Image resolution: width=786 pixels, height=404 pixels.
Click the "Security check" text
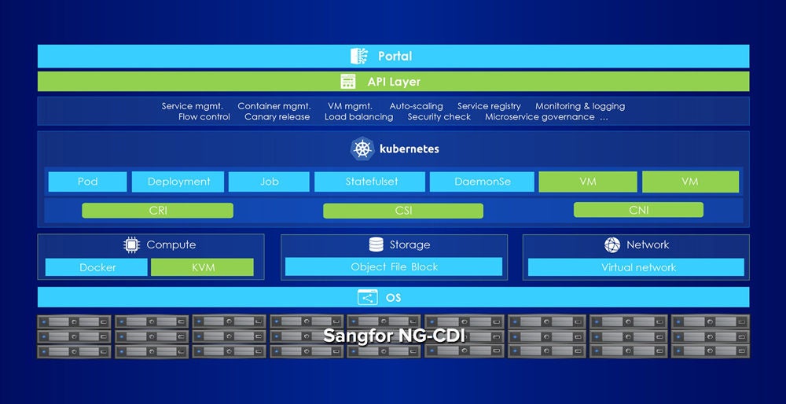coord(439,117)
